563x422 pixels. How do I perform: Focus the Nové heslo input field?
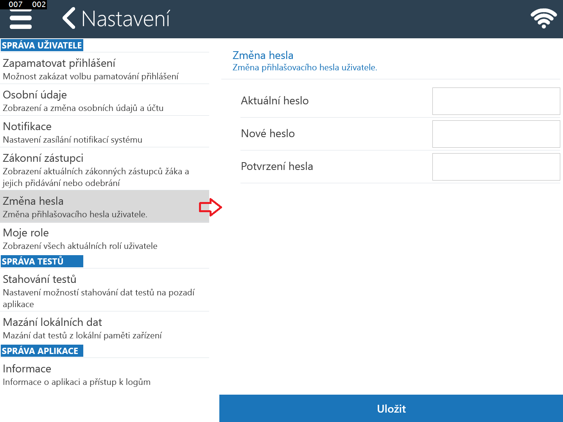click(496, 134)
